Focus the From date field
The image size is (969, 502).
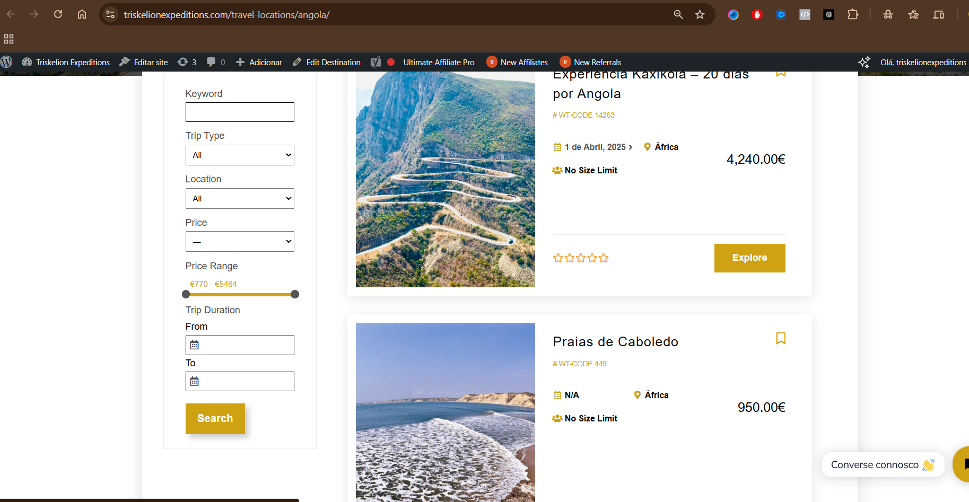coord(240,345)
